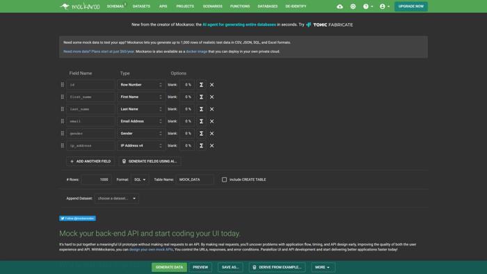This screenshot has width=487, height=274.
Task: Click the blank percentage box for gender
Action: [x=187, y=134]
